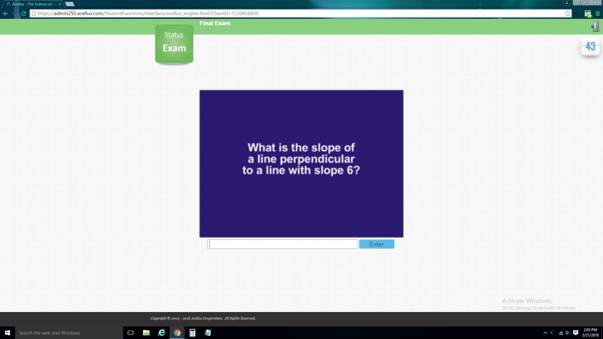
Task: Launch Internet Explorer from taskbar
Action: (x=162, y=333)
